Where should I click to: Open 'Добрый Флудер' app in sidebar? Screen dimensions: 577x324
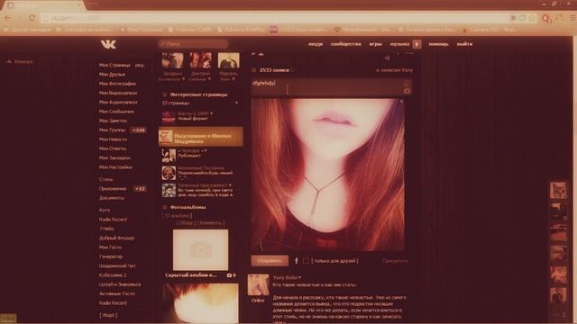coord(116,238)
